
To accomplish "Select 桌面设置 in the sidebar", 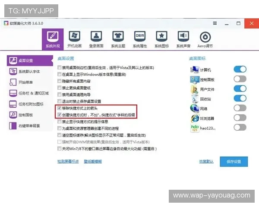I will [x=30, y=60].
